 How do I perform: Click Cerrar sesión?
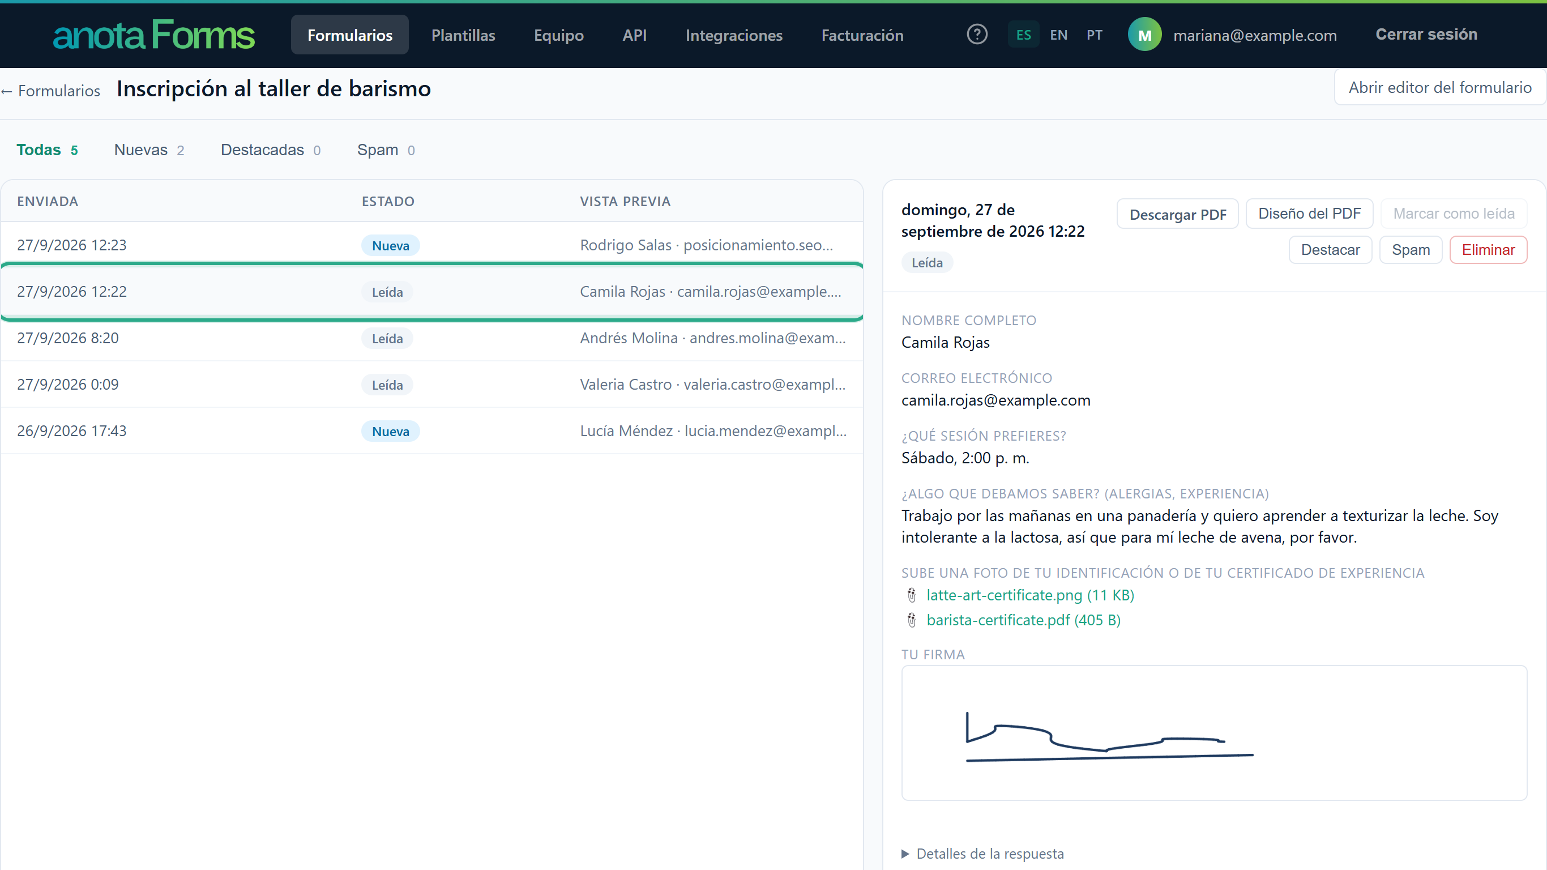(x=1426, y=34)
